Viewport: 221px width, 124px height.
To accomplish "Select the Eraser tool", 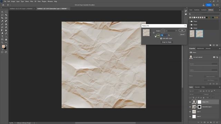I will [x=6, y=27].
